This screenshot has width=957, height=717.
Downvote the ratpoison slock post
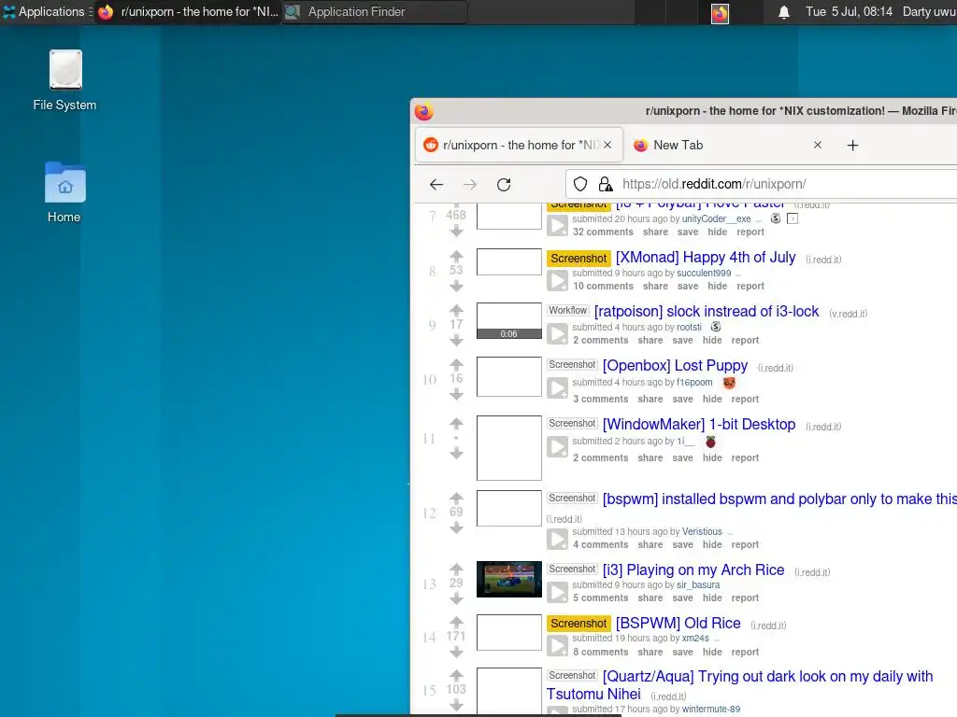(x=456, y=340)
